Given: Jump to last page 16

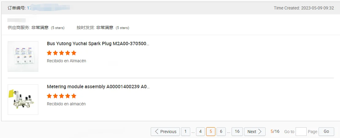Looking at the screenshot, I should coord(237,132).
